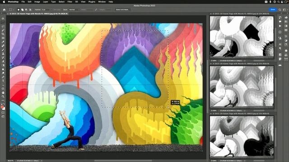Open the Character panel icon
Screen dimensions: 289x162
tap(280, 45)
